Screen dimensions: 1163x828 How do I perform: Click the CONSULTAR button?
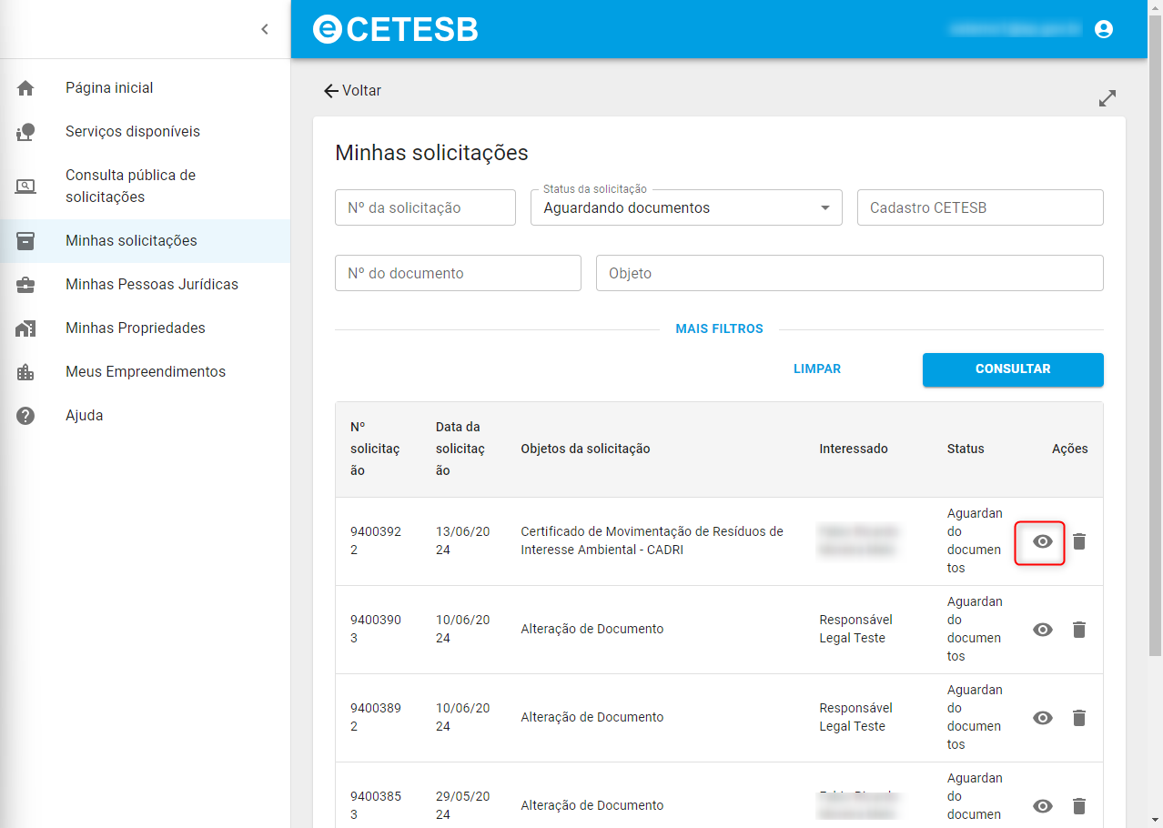(1013, 369)
